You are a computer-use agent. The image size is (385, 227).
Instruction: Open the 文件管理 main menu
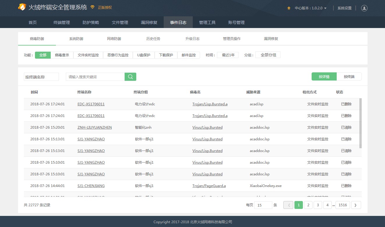coord(120,22)
